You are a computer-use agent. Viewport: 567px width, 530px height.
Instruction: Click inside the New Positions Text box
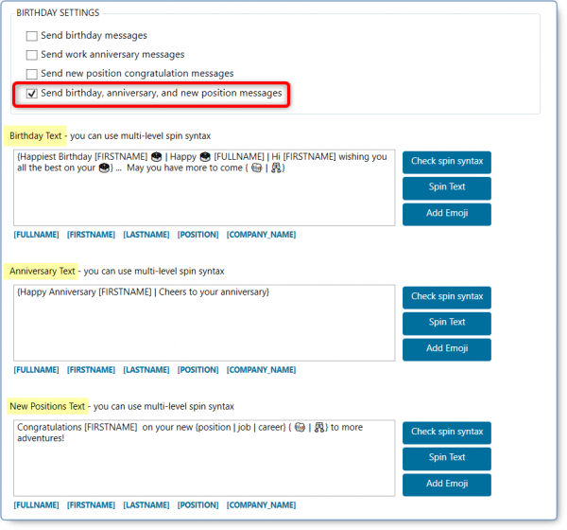click(204, 458)
